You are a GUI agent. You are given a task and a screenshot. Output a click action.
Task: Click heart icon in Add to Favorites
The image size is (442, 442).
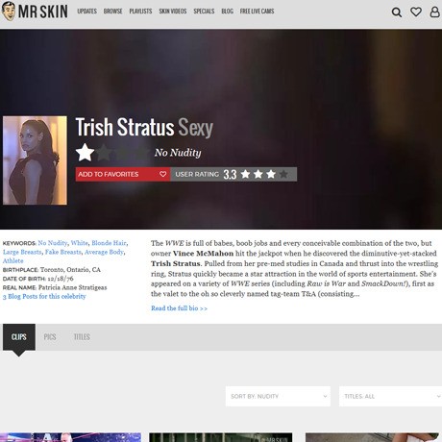coord(162,174)
